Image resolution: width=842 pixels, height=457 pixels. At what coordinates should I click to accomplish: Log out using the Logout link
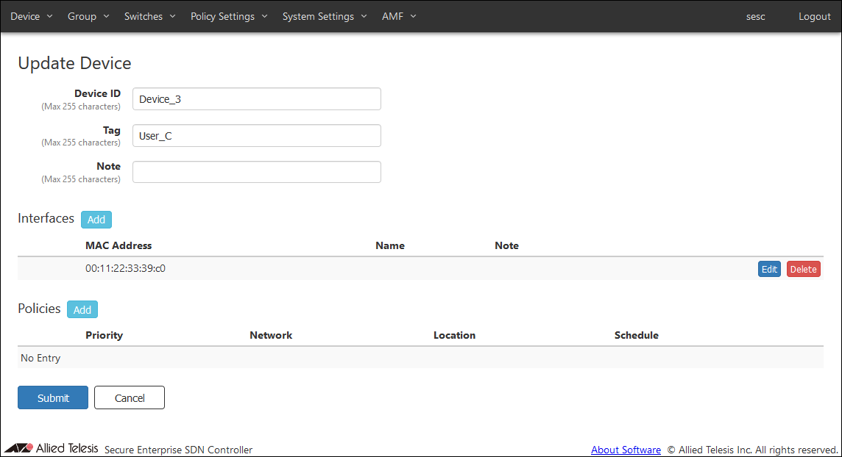[x=814, y=16]
